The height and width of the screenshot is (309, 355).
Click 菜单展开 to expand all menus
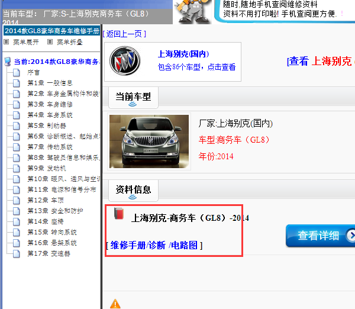click(26, 42)
